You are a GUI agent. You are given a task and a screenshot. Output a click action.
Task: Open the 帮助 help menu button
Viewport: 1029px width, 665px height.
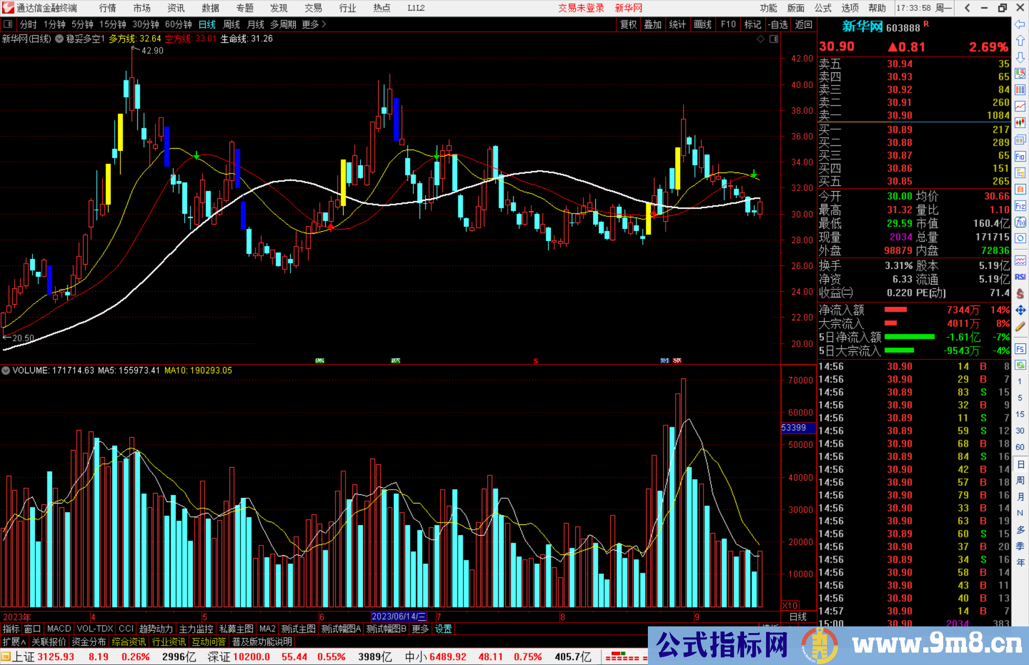tap(877, 8)
